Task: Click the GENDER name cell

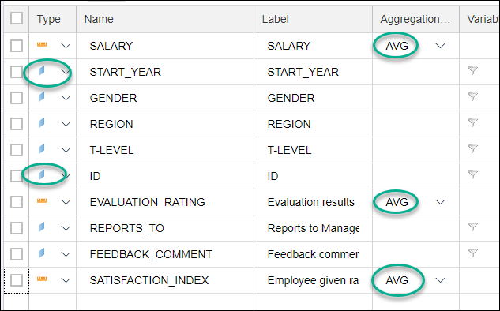Action: click(x=165, y=98)
